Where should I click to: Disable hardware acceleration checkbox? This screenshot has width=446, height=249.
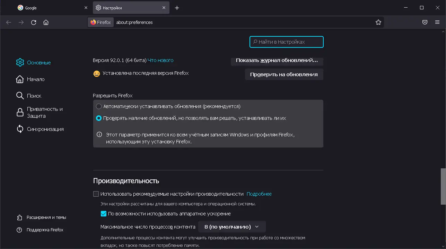point(103,214)
